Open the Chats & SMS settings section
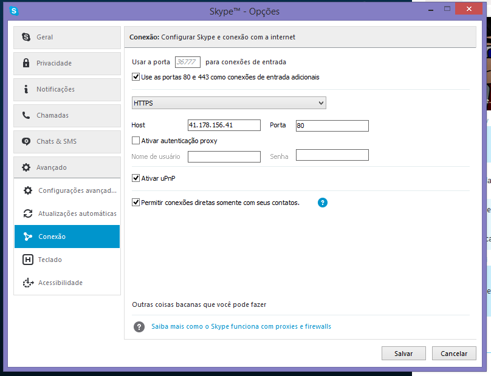Viewport: 491px width, 376px height. pos(67,141)
